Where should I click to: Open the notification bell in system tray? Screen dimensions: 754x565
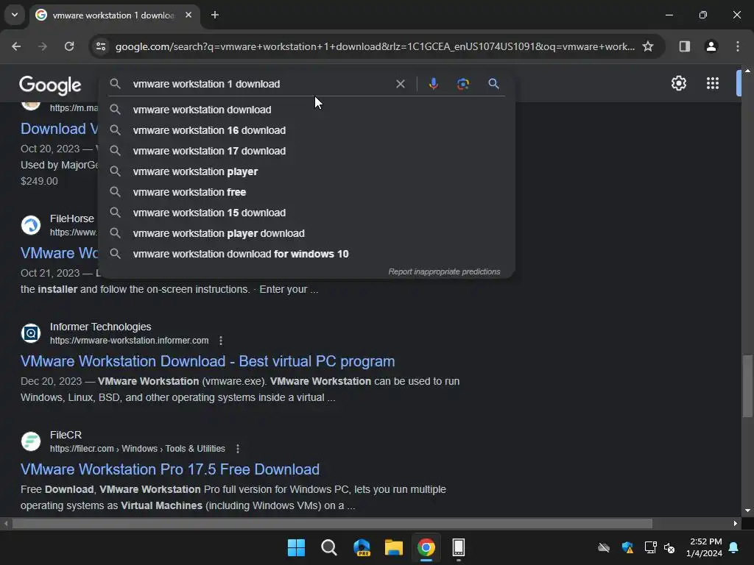pyautogui.click(x=734, y=547)
